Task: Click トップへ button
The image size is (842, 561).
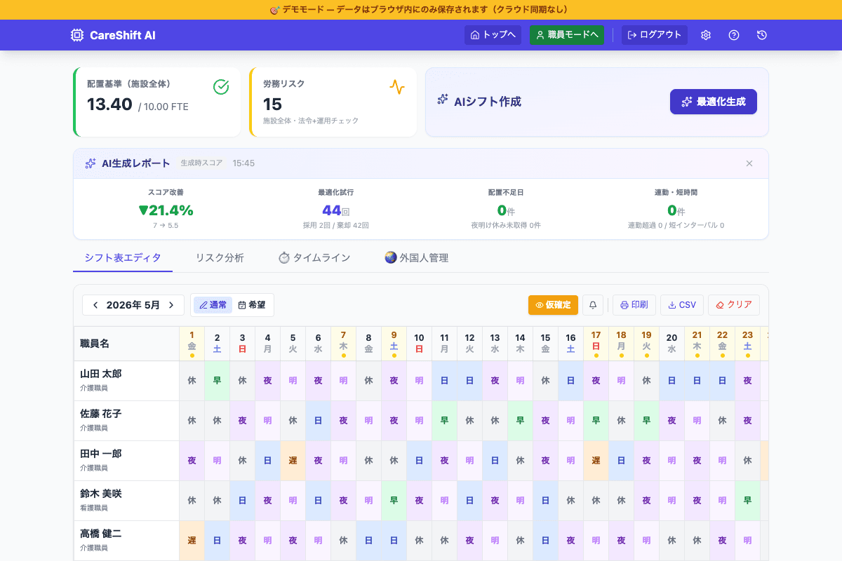Action: (x=493, y=35)
